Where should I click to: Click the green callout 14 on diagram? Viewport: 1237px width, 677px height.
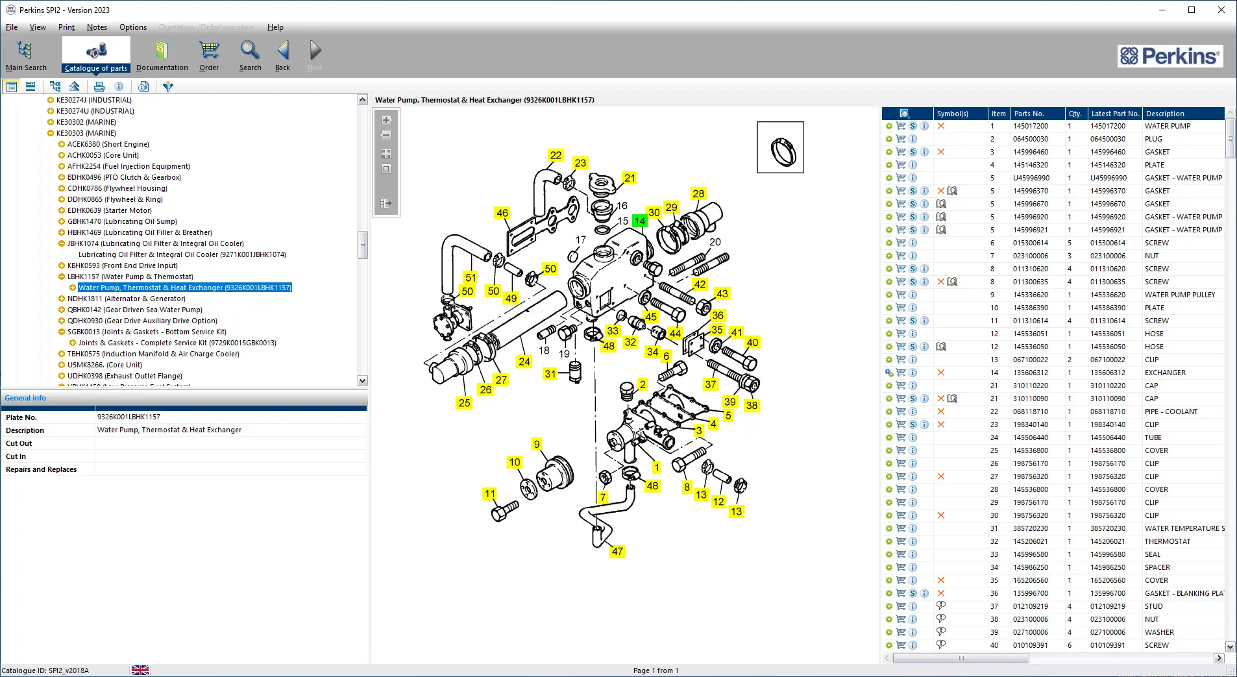640,221
